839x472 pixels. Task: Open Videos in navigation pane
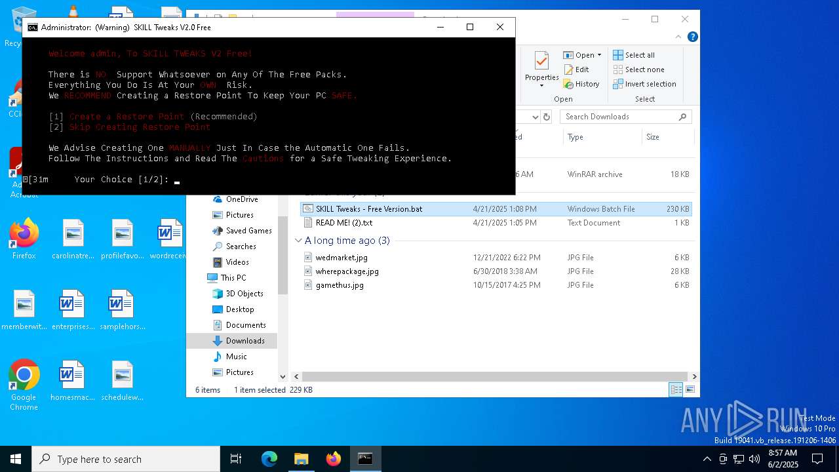pos(230,262)
